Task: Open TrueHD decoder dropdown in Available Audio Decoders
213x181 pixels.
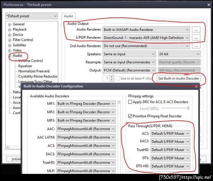Action: (x=86, y=163)
